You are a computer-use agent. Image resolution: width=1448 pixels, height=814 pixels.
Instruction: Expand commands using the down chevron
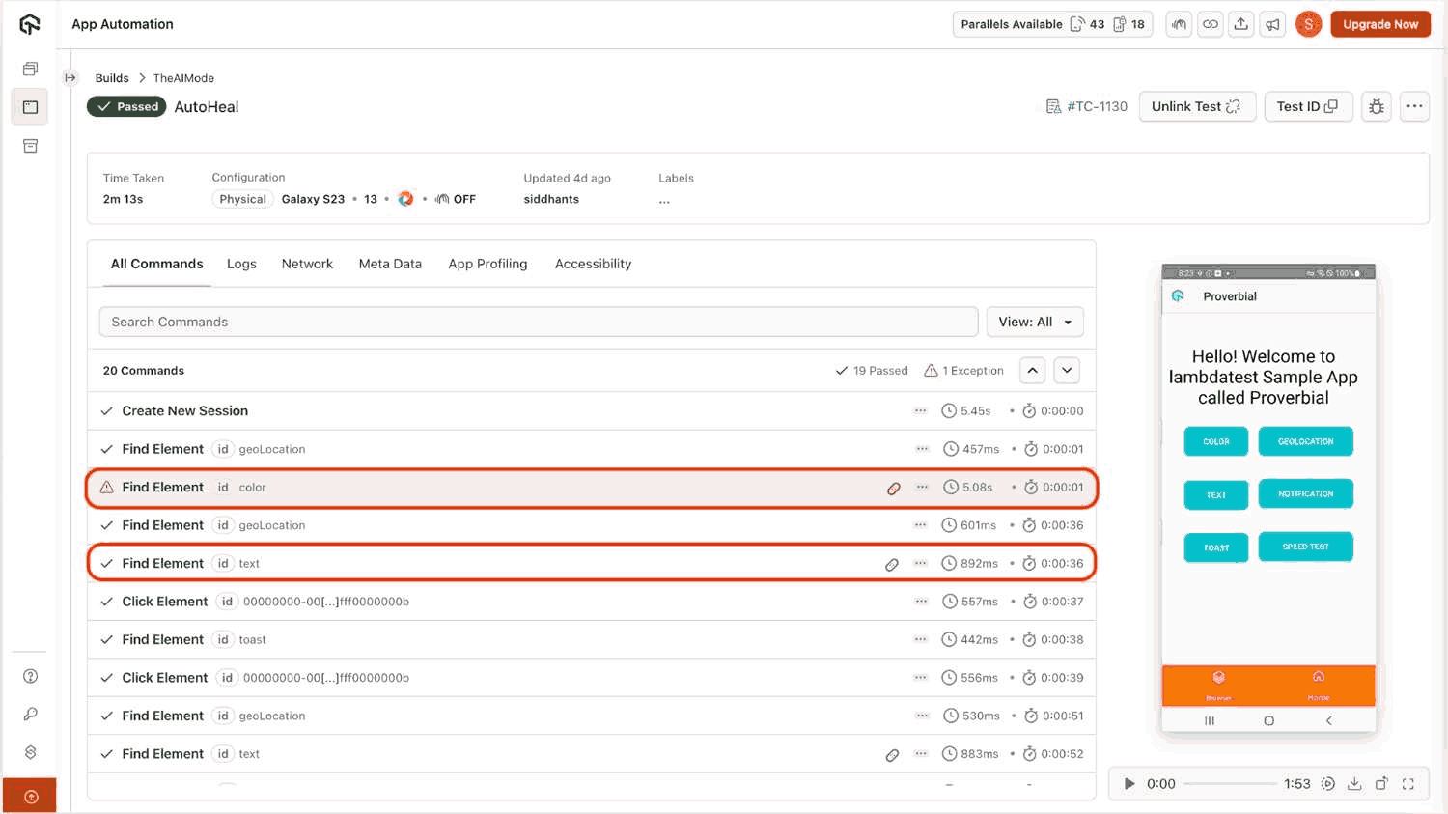coord(1067,370)
